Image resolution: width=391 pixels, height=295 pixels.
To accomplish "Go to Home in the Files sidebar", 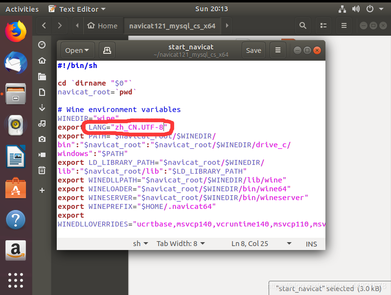I will 42,61.
